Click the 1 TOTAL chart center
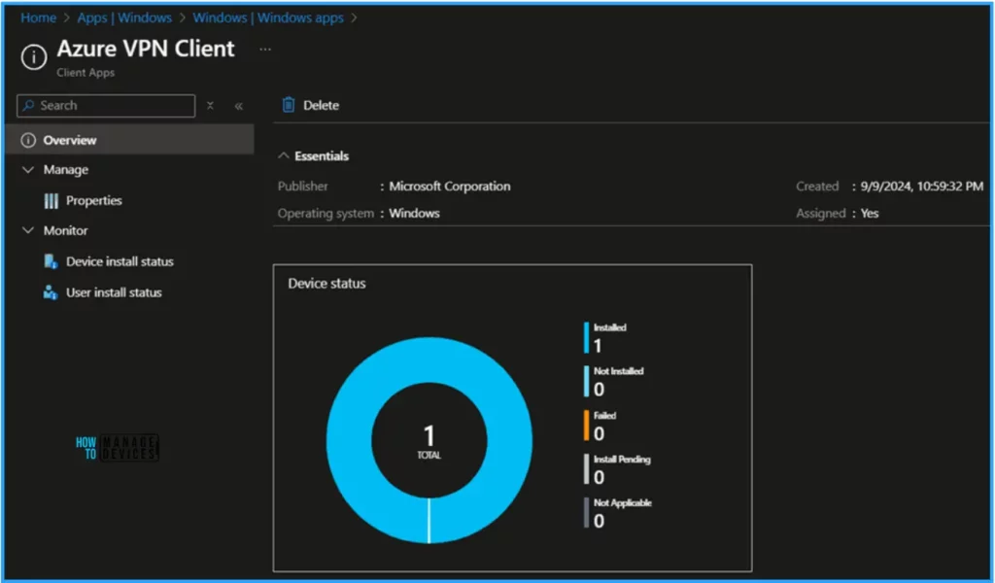The width and height of the screenshot is (995, 583). point(429,441)
